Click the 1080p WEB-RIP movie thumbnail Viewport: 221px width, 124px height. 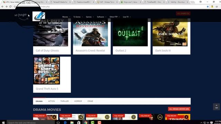tap(46, 117)
